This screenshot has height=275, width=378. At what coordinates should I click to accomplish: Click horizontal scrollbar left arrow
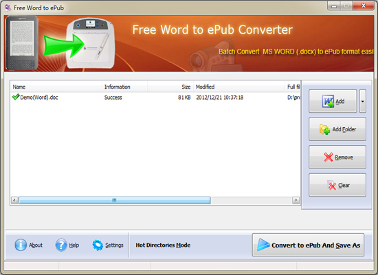click(x=14, y=200)
